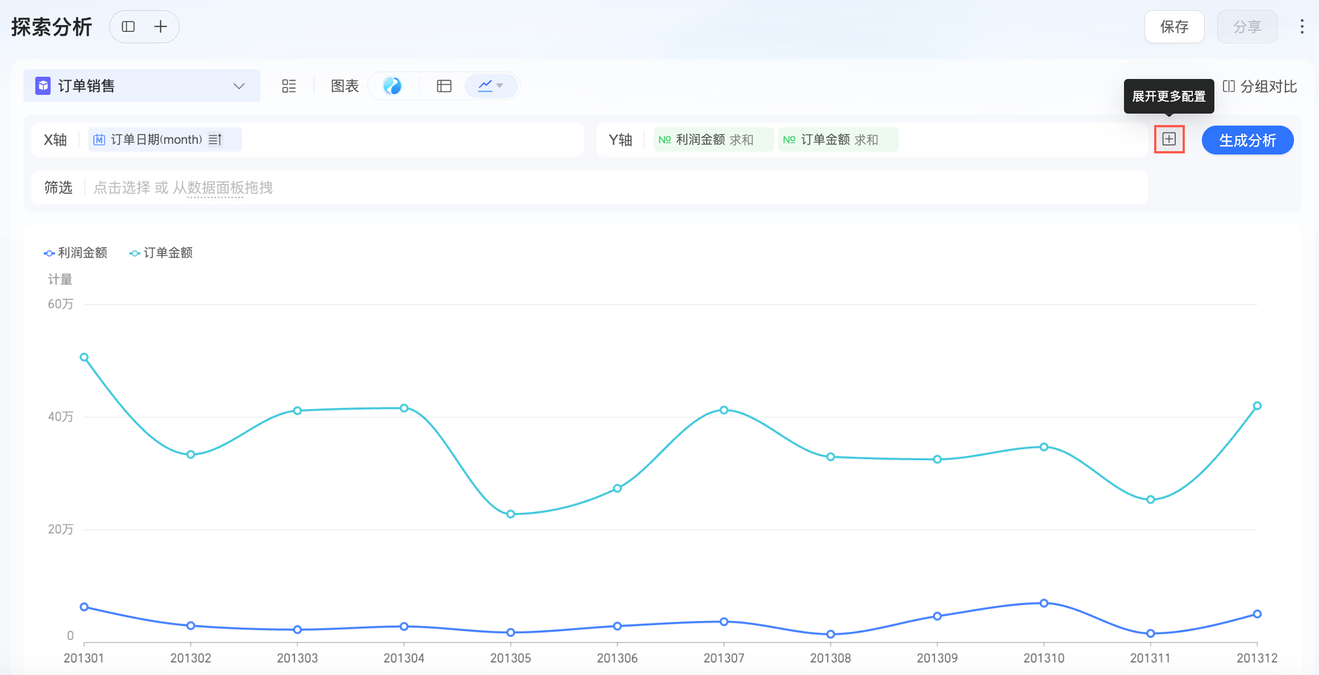Add a new analysis with plus icon
Viewport: 1319px width, 675px height.
160,27
